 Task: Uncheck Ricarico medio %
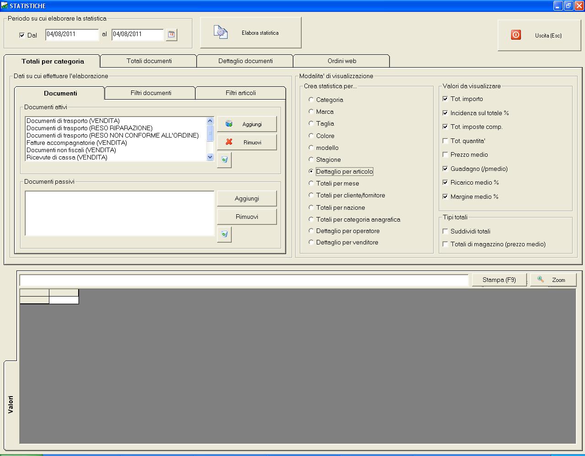pyautogui.click(x=445, y=182)
